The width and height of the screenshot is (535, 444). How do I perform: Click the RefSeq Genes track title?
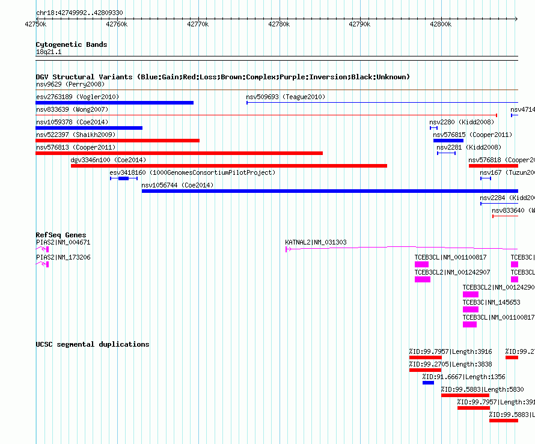(61, 235)
